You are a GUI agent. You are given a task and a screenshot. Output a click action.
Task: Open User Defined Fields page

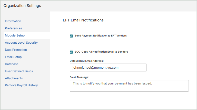coord(19,71)
